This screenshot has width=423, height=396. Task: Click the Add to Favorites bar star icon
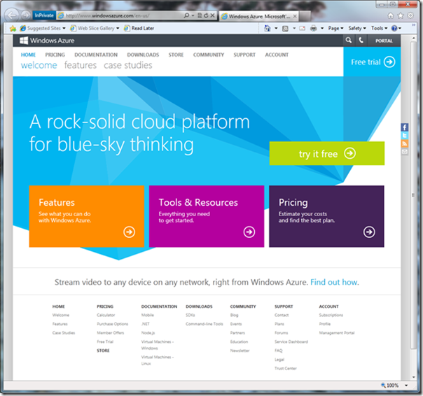(x=13, y=28)
